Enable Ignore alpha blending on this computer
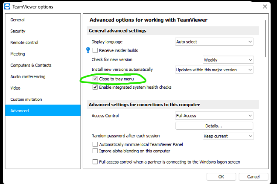This screenshot has height=184, width=277. (95, 151)
